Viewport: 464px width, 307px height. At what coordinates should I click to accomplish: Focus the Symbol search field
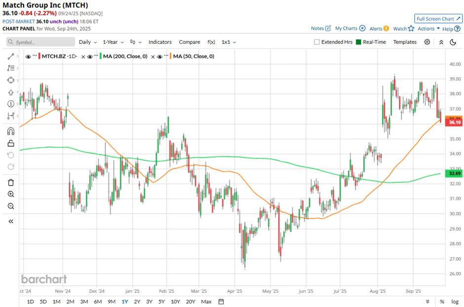[x=40, y=42]
